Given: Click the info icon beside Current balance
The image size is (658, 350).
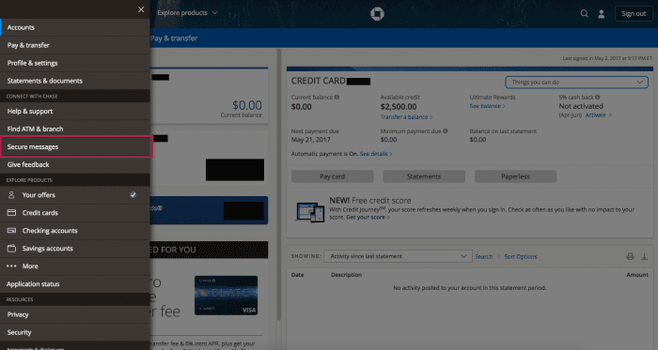Looking at the screenshot, I should [337, 98].
